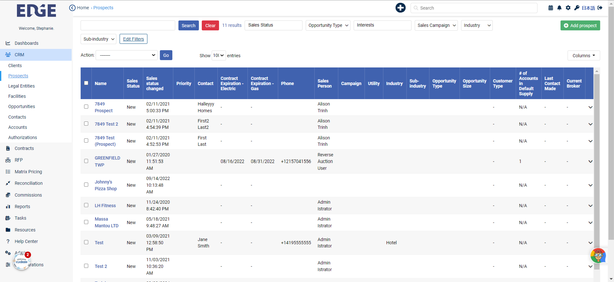Image resolution: width=614 pixels, height=282 pixels.
Task: Check the 7849 Prospect row checkbox
Action: (86, 107)
